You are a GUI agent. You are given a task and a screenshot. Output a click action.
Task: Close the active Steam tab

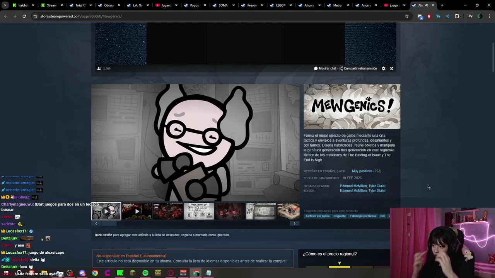tap(433, 5)
